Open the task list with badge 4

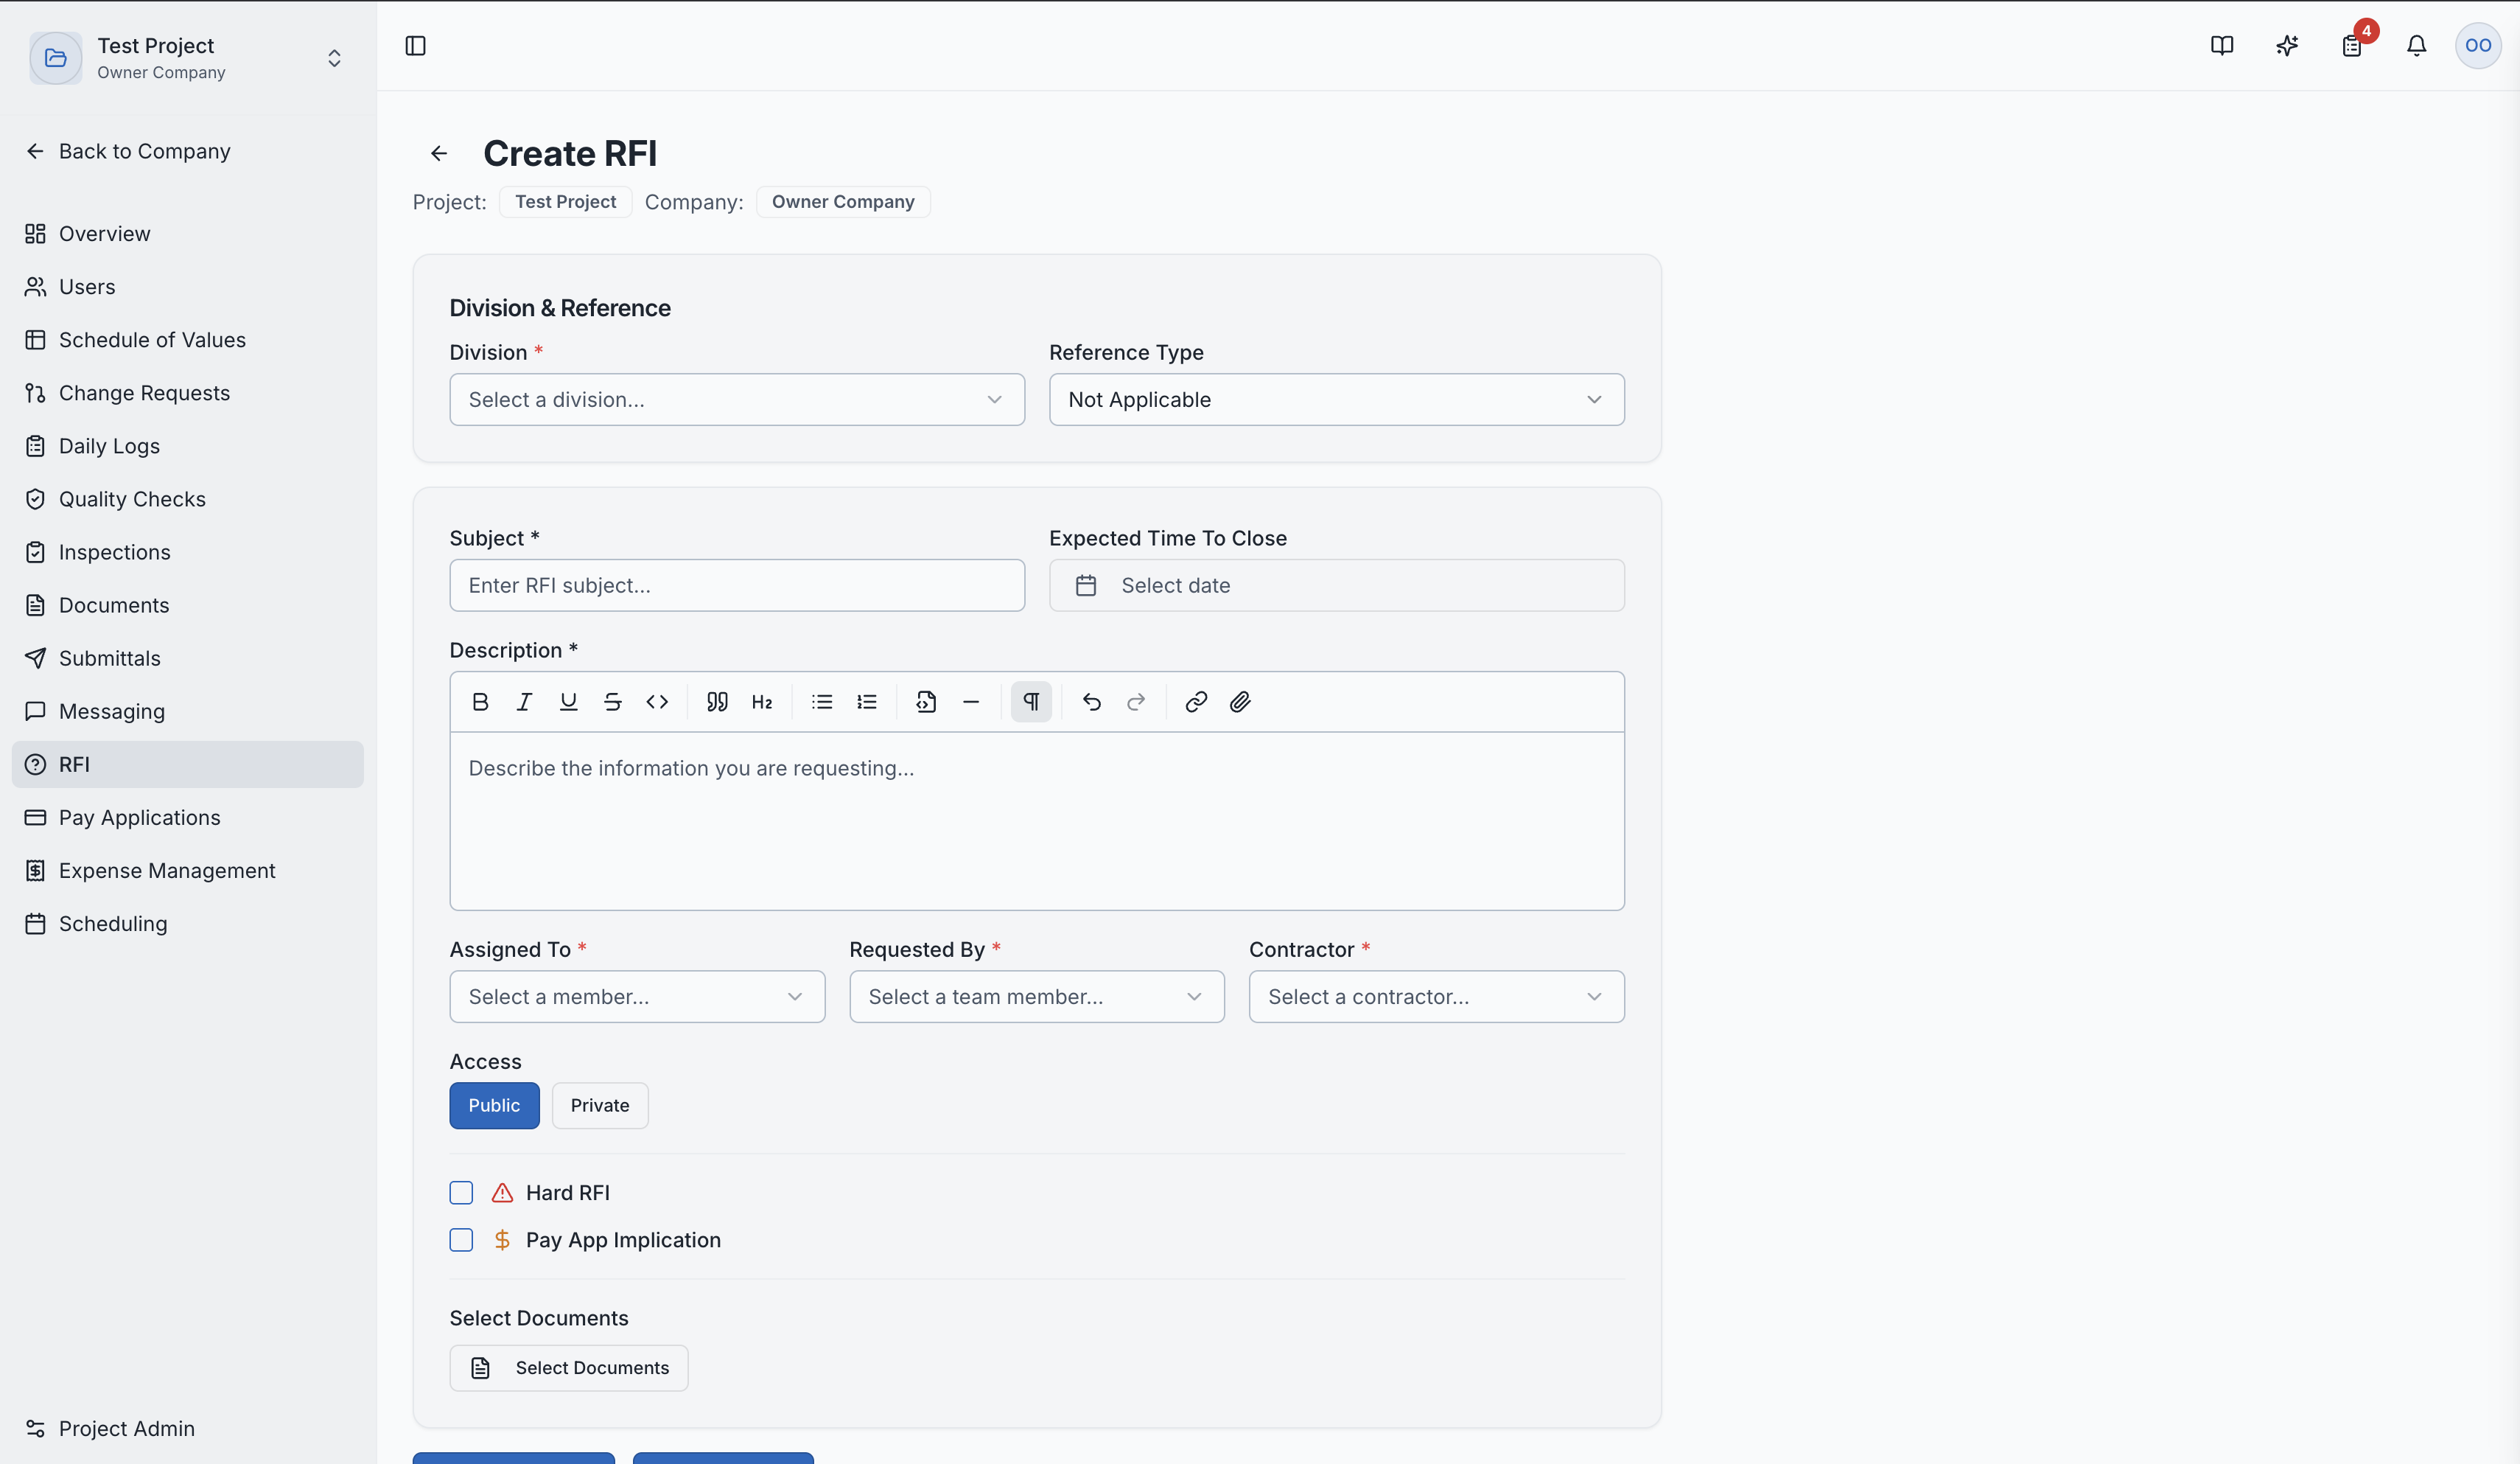coord(2352,46)
